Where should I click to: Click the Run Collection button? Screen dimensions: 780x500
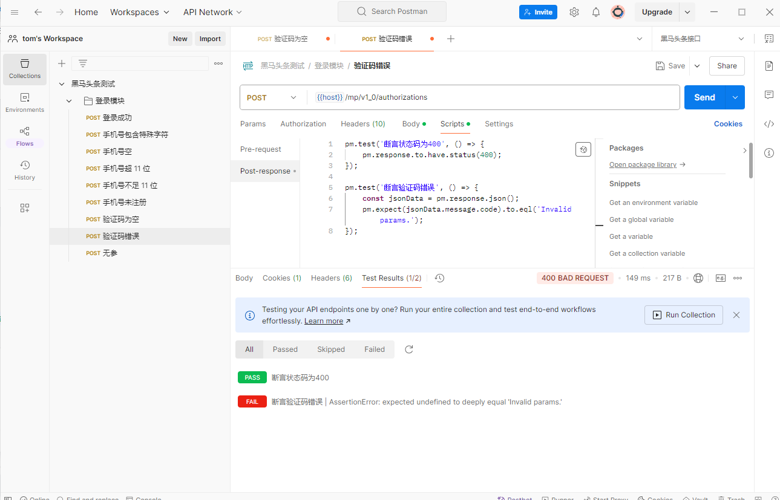[x=684, y=315]
